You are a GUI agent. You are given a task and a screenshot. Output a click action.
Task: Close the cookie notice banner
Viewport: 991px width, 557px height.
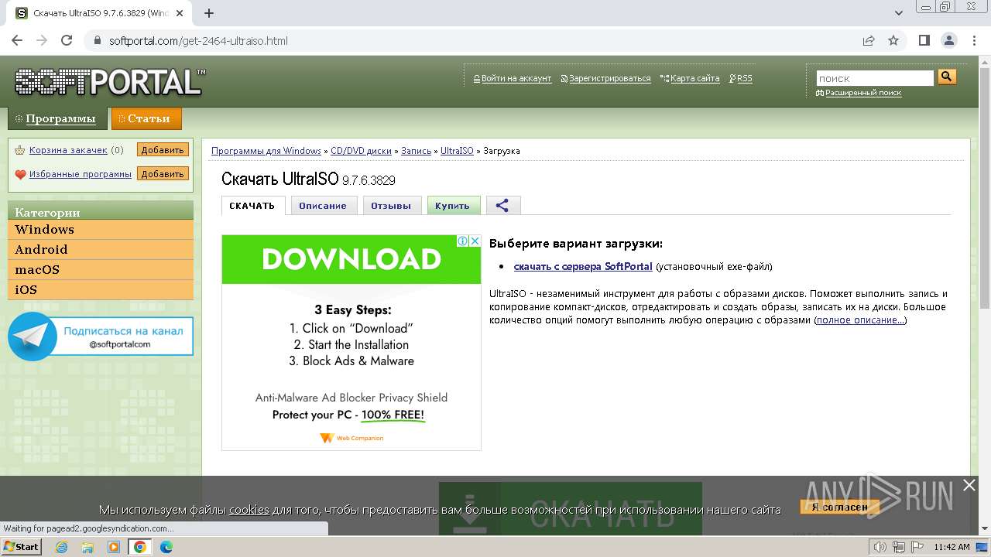coord(969,485)
